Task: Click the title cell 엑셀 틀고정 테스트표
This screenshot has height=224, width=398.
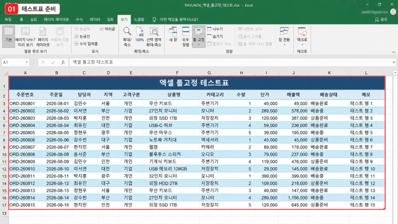Action: coord(197,83)
